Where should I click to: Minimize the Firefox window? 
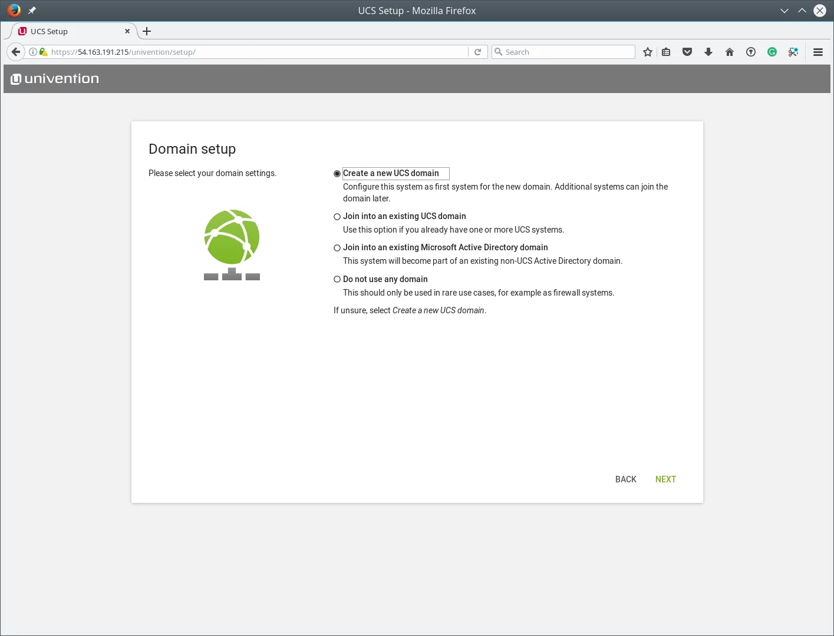[x=784, y=11]
